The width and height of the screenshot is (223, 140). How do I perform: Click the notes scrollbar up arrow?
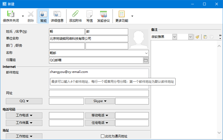pos(219,46)
